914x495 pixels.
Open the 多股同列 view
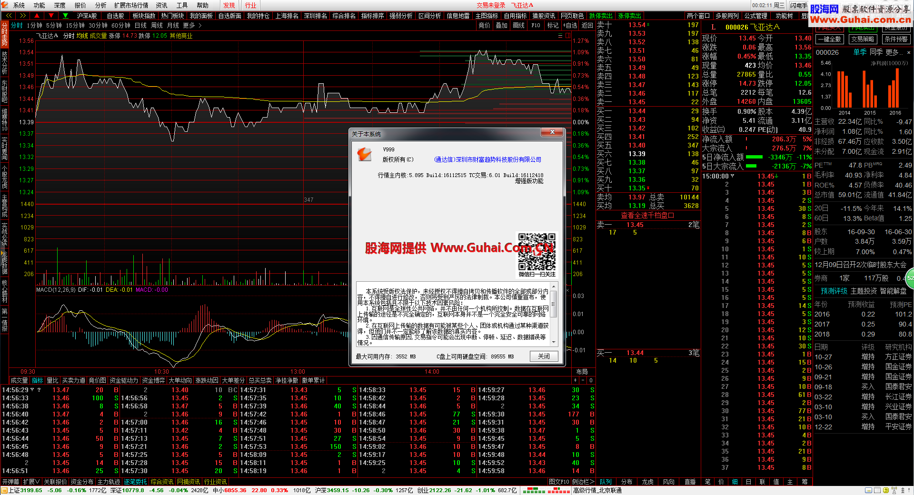coord(727,16)
